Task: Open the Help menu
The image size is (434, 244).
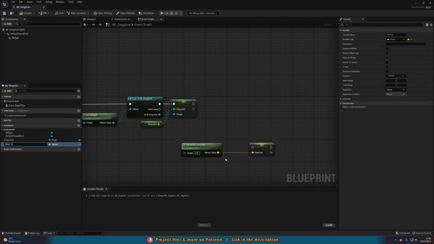Action: click(80, 2)
